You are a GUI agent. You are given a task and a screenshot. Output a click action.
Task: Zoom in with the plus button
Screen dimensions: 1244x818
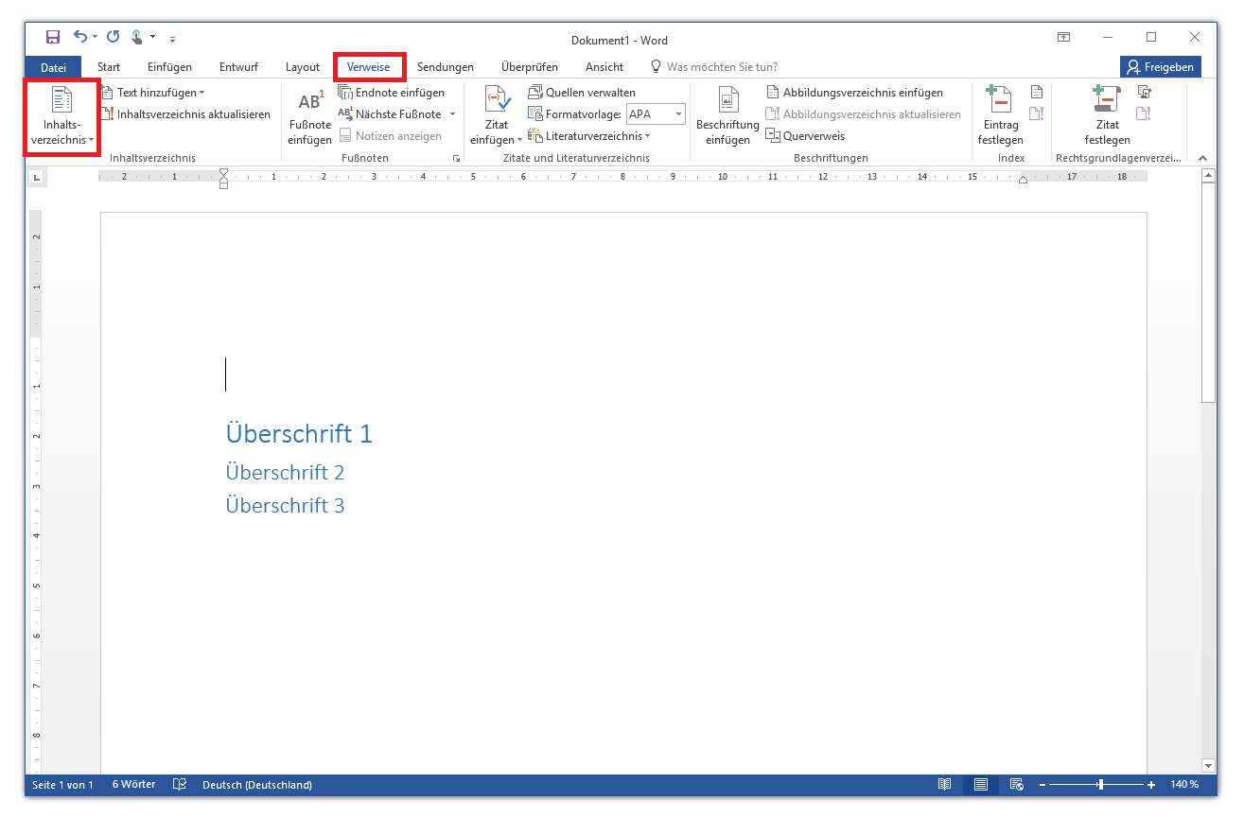click(1151, 785)
